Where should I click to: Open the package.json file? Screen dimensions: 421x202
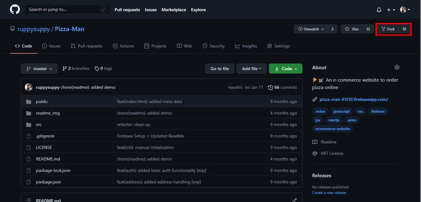pyautogui.click(x=48, y=182)
